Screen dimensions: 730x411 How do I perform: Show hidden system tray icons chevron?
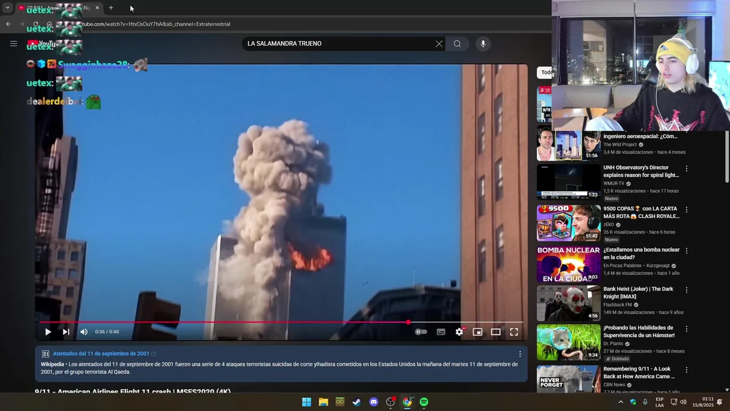[x=620, y=402]
